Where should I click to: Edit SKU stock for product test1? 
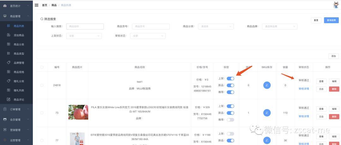coord(267,85)
